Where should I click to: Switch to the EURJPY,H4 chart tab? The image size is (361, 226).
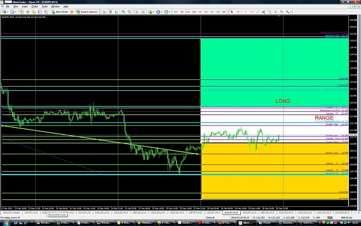[84, 213]
